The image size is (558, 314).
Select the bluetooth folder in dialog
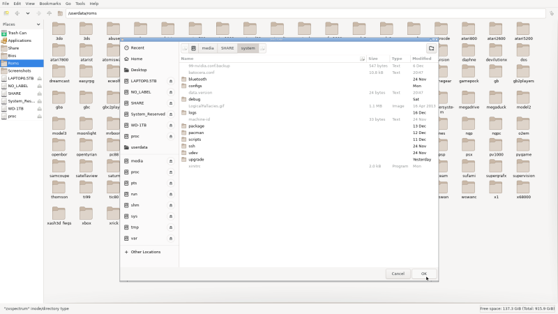308,79
